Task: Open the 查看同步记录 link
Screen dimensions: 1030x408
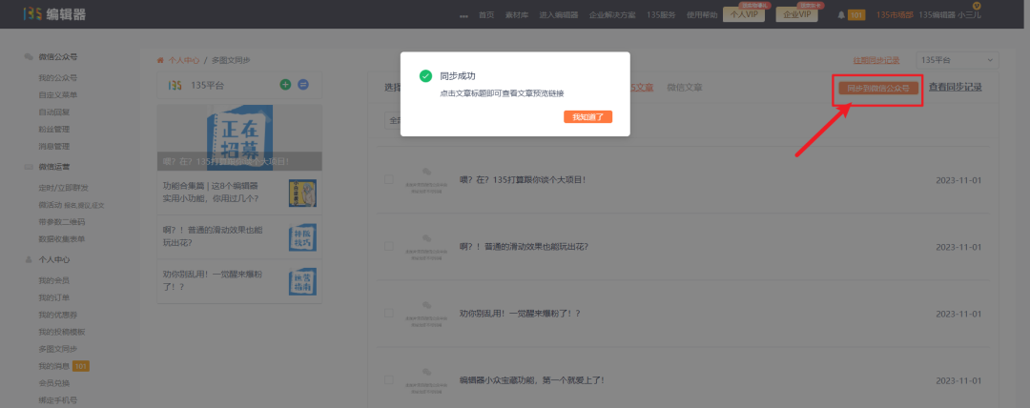Action: tap(955, 88)
